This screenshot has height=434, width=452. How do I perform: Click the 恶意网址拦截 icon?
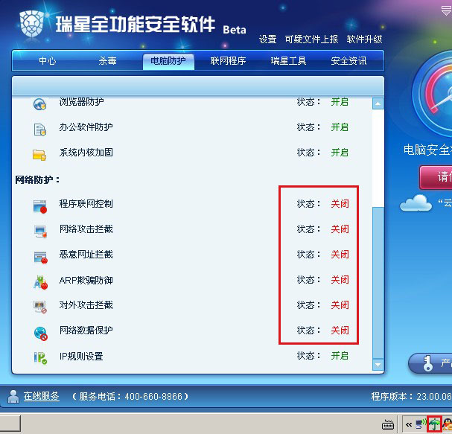[x=40, y=257]
